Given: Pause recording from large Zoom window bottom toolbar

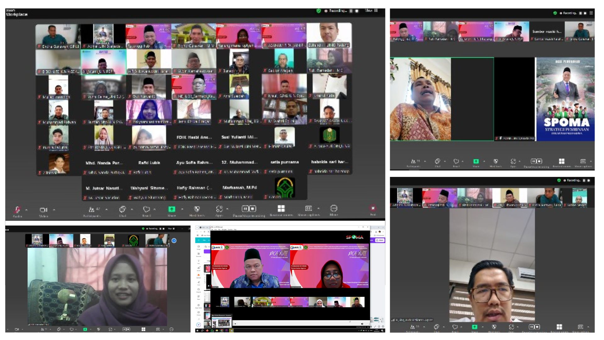Looking at the screenshot, I should [x=245, y=209].
